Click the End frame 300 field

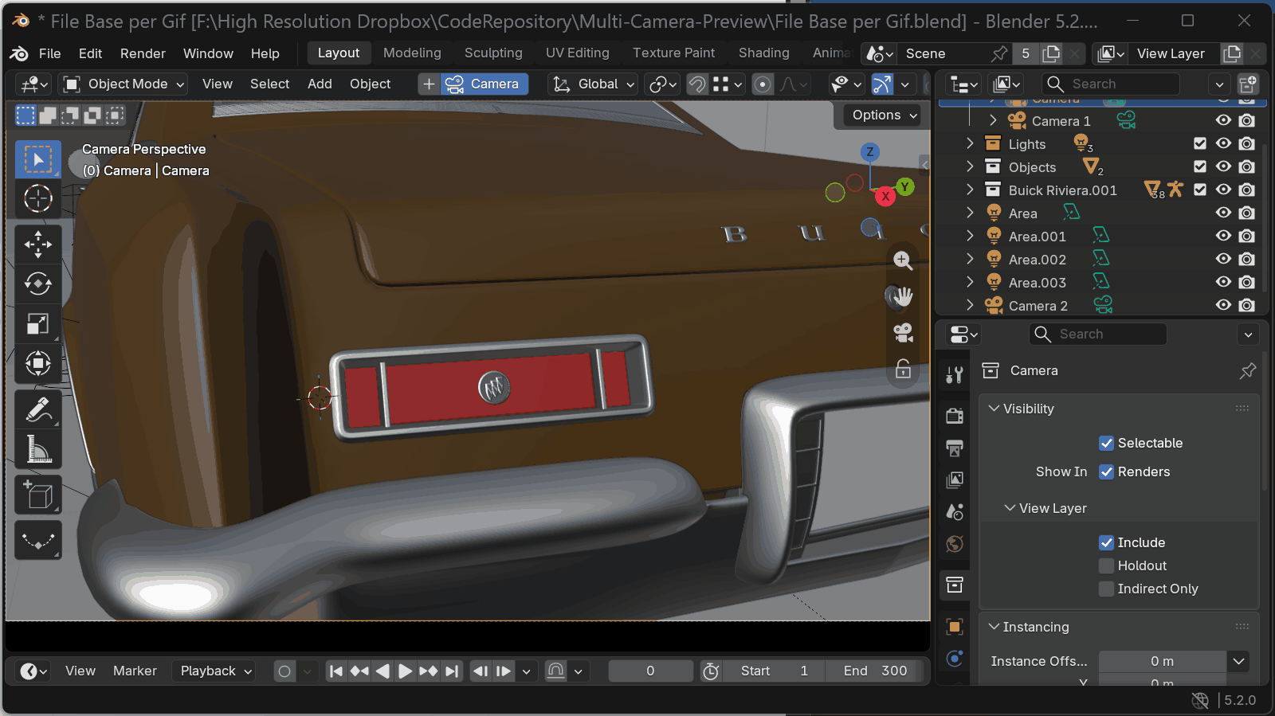875,671
